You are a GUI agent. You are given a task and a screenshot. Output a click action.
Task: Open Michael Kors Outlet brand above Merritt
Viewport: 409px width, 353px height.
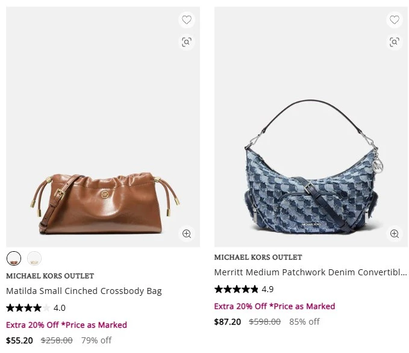pos(258,257)
